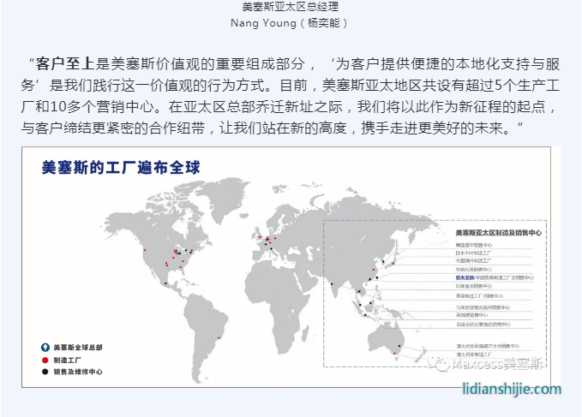Image resolution: width=582 pixels, height=417 pixels.
Task: Click the 泰国制造工厂/销售中心 entry
Action: (x=479, y=295)
